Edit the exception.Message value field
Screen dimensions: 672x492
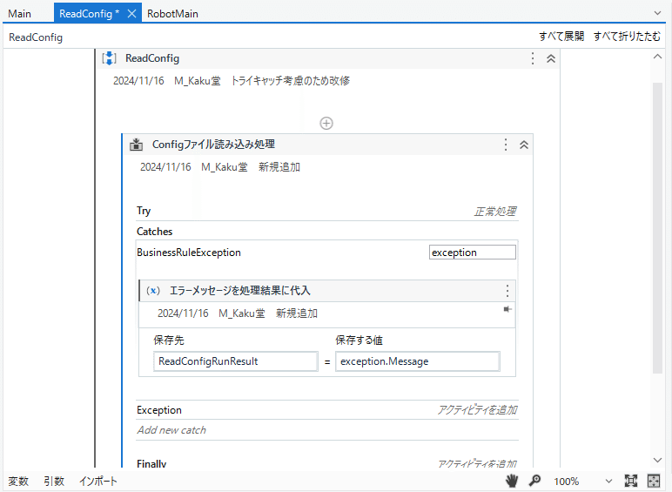pos(418,361)
